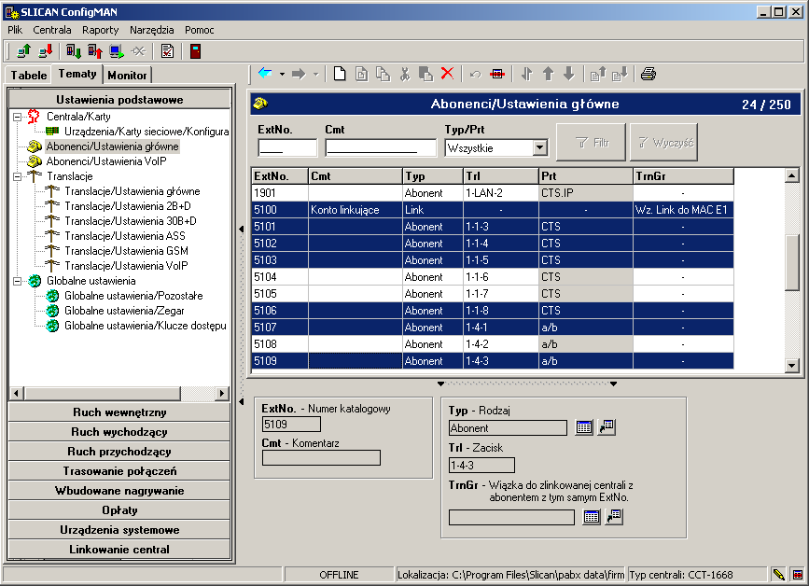Click the table with red strikethrough icon

point(497,75)
